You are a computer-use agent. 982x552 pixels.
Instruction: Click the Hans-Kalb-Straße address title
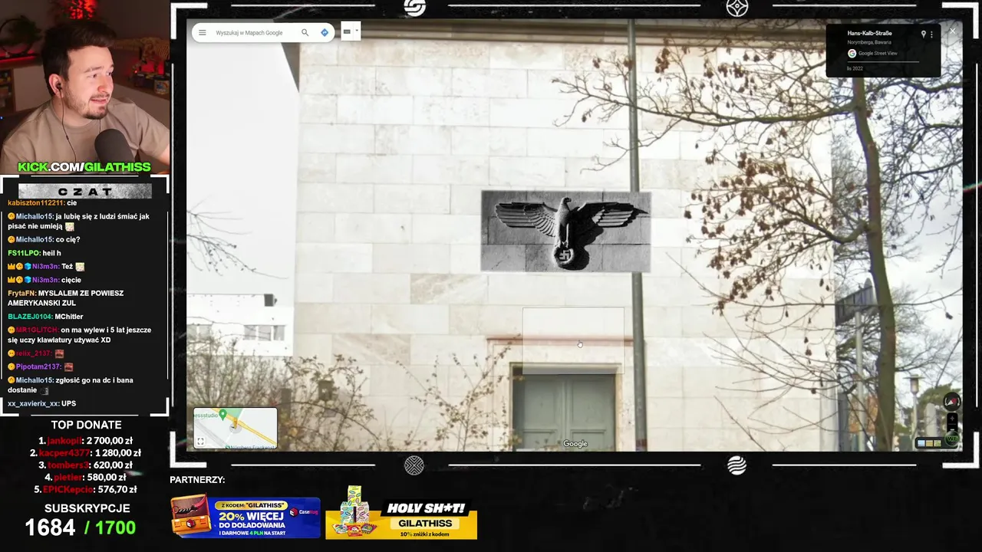[869, 34]
